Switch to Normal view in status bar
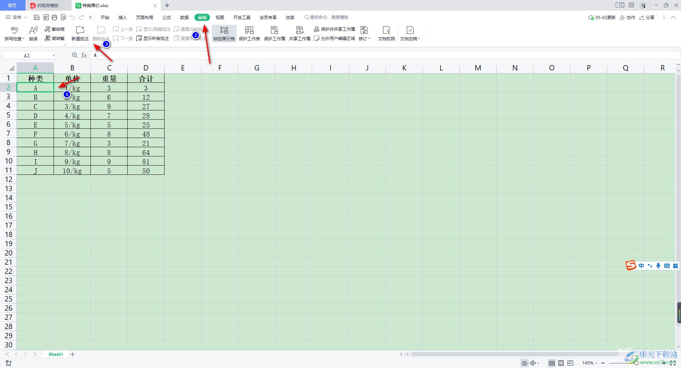The height and width of the screenshot is (368, 681). point(552,363)
